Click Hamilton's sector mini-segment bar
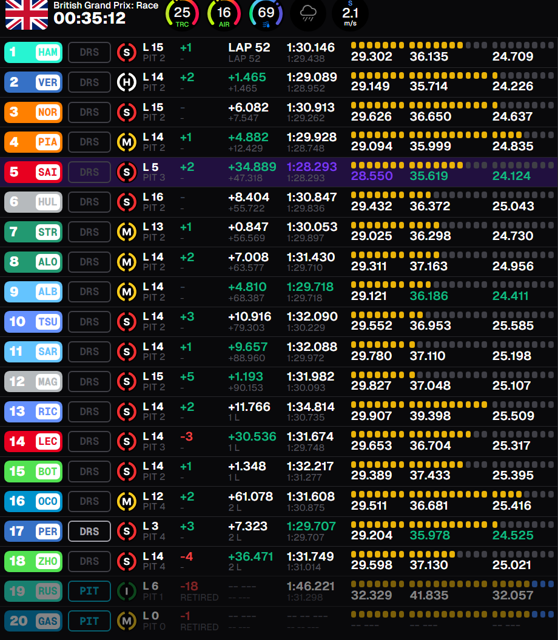The width and height of the screenshot is (558, 640). point(452,45)
